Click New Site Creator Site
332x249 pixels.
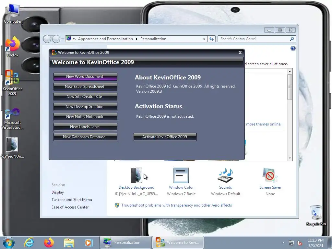[x=85, y=97]
